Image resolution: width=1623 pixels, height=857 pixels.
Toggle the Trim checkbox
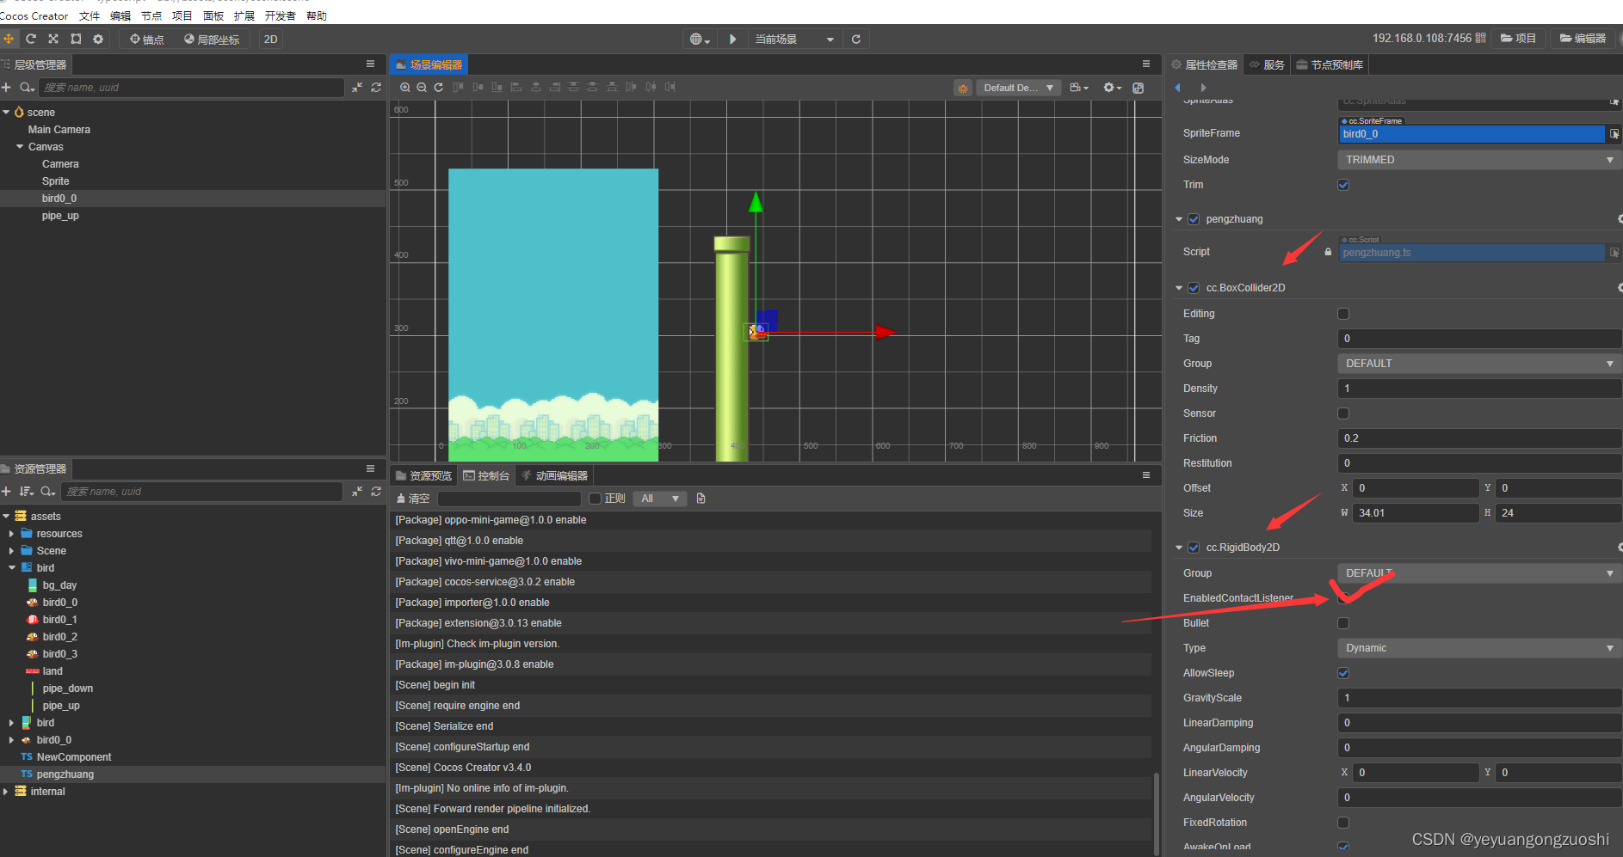(1343, 185)
